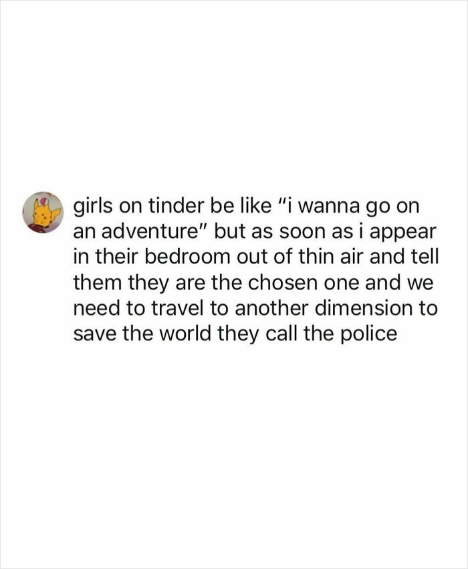Select the word "adventure" in the text
Image resolution: width=468 pixels, height=569 pixels.
point(151,231)
